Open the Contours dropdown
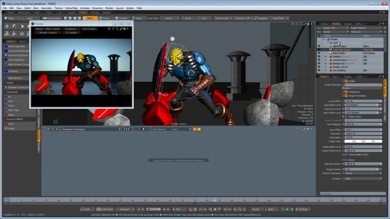The height and width of the screenshot is (219, 390). [x=362, y=178]
